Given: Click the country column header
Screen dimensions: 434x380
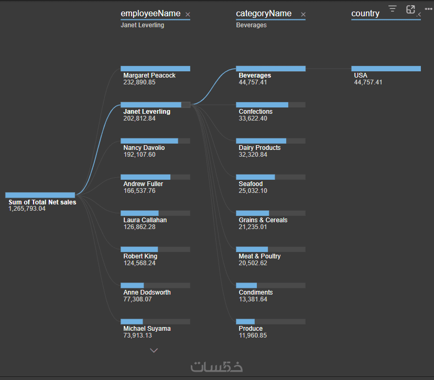Looking at the screenshot, I should coord(365,14).
